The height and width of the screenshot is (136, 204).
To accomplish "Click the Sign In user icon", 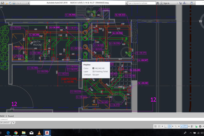I will [x=161, y=3].
